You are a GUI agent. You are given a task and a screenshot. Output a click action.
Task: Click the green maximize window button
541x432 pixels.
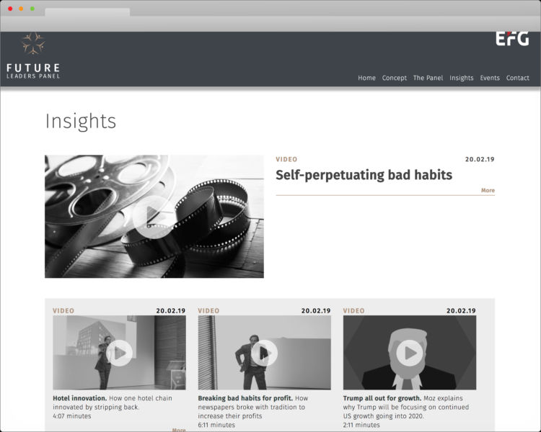(x=32, y=9)
